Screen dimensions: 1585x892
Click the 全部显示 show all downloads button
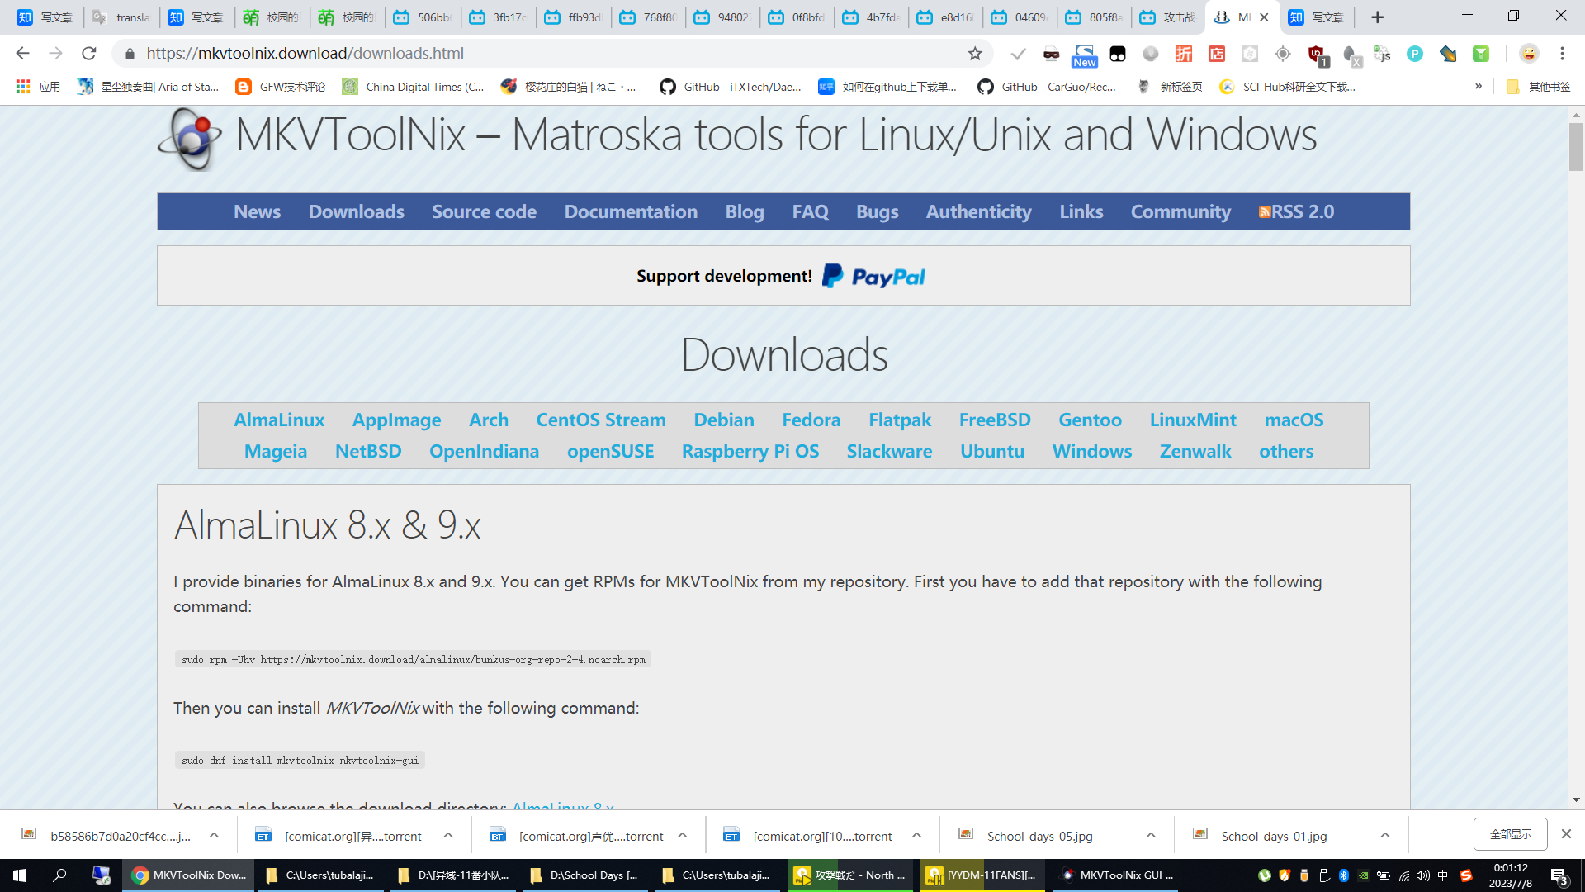point(1510,835)
